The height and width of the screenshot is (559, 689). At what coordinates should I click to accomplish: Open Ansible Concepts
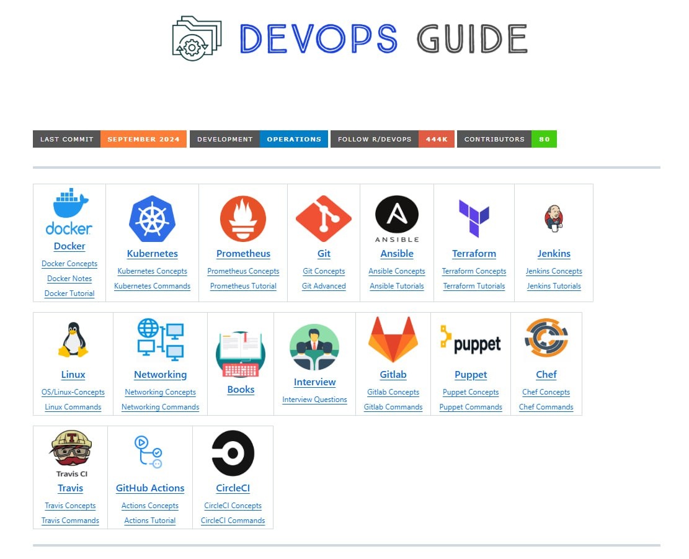point(397,271)
